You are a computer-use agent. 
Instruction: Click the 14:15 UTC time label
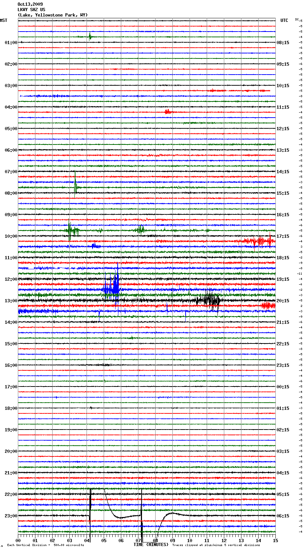(x=283, y=172)
